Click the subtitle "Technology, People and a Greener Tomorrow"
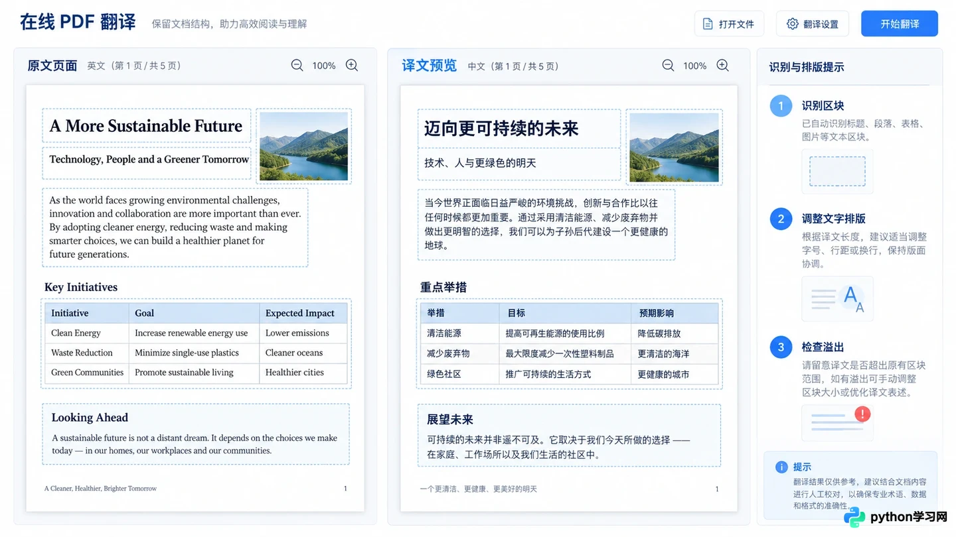Screen dimensions: 956x537 tap(149, 160)
